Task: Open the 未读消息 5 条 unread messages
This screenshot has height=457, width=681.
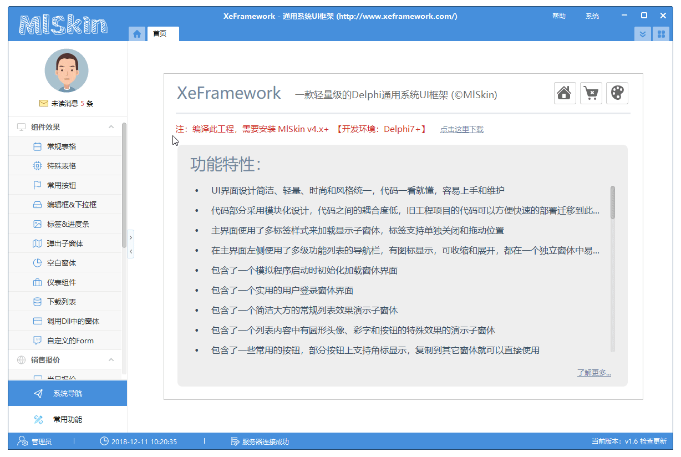Action: pyautogui.click(x=67, y=103)
